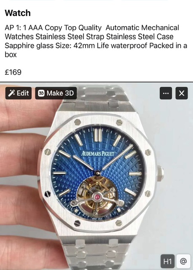Screen dimensions: 193x270
Task: Click the magic wand icon in Edit
Action: [11, 93]
